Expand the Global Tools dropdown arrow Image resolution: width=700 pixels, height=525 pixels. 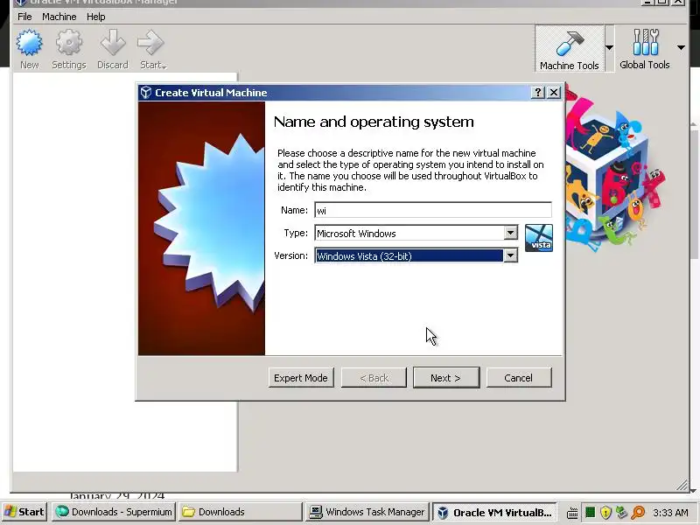(x=681, y=47)
